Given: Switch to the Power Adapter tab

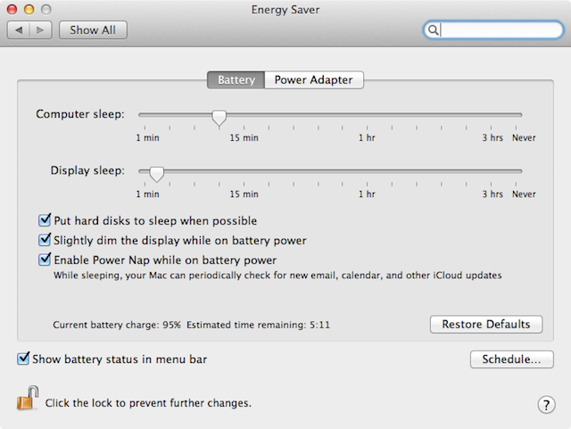Looking at the screenshot, I should point(314,79).
